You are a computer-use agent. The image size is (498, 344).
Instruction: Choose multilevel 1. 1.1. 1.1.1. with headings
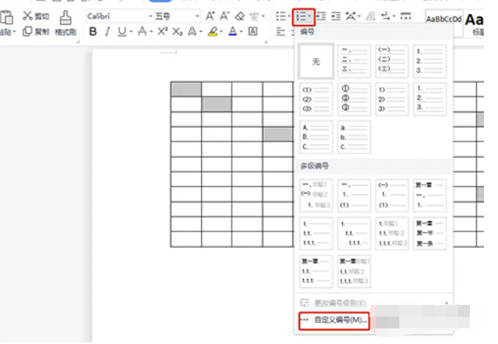coord(392,233)
